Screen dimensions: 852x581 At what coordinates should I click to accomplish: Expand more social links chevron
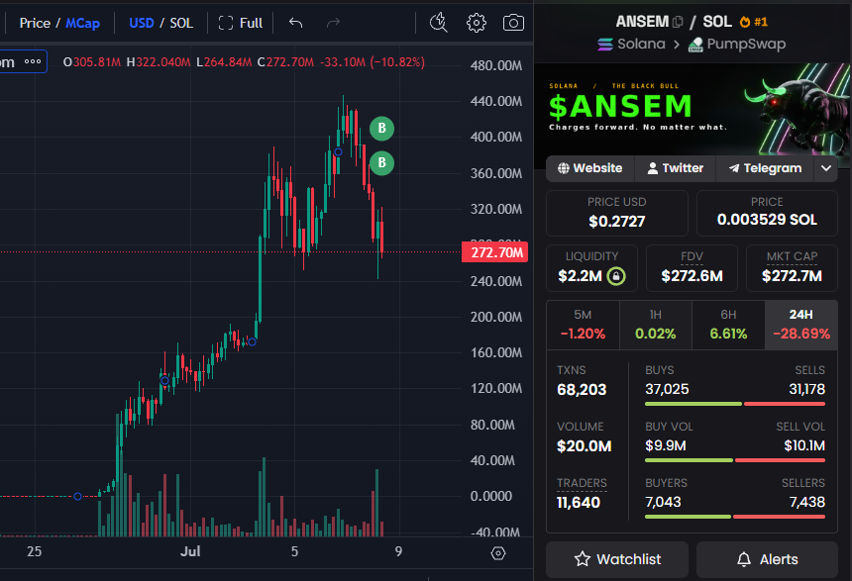(826, 168)
